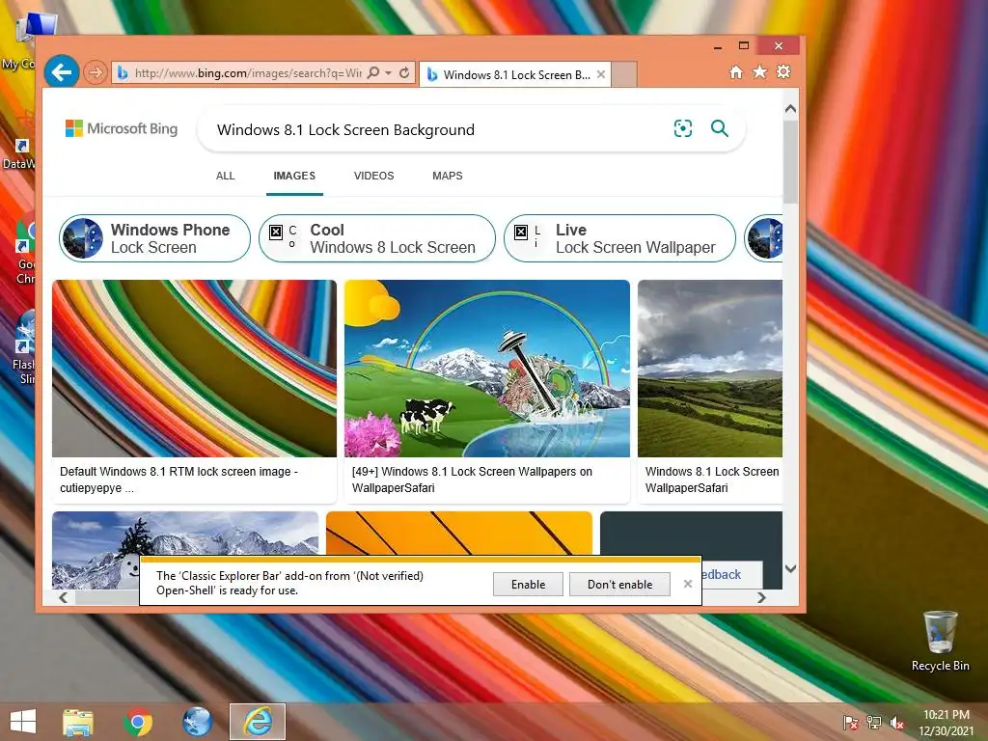Switch to the MAPS tab

point(448,176)
